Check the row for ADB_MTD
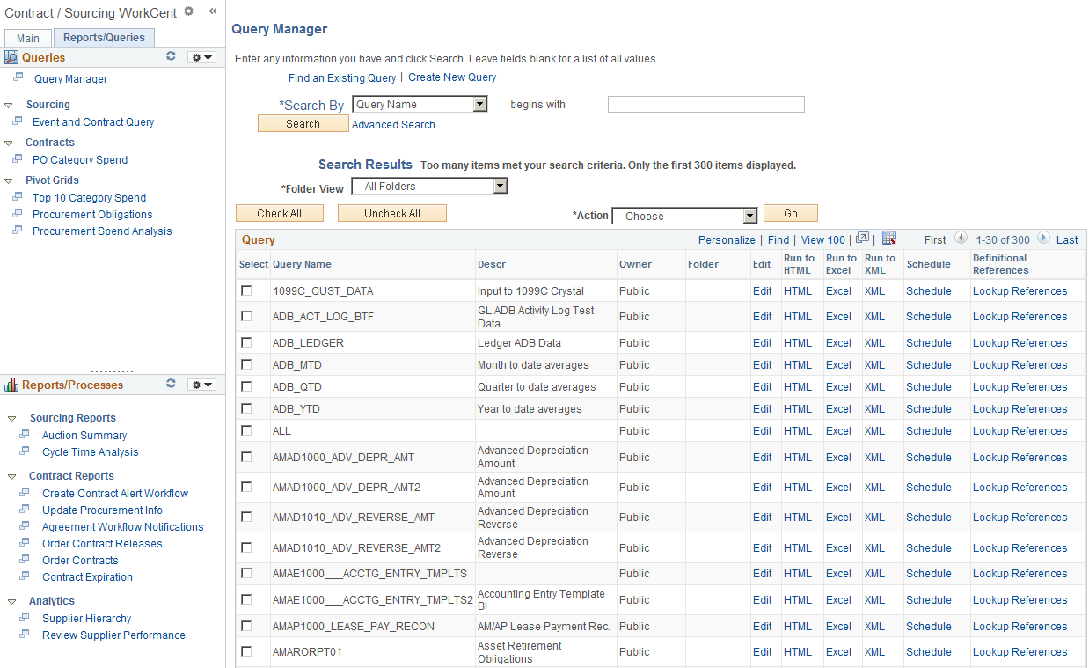The height and width of the screenshot is (668, 1089). pos(247,364)
